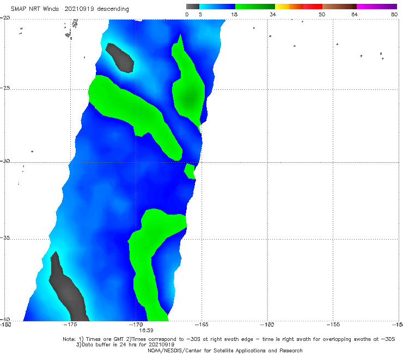
Task: Click the longitude axis label '-155'
Action: point(333,325)
